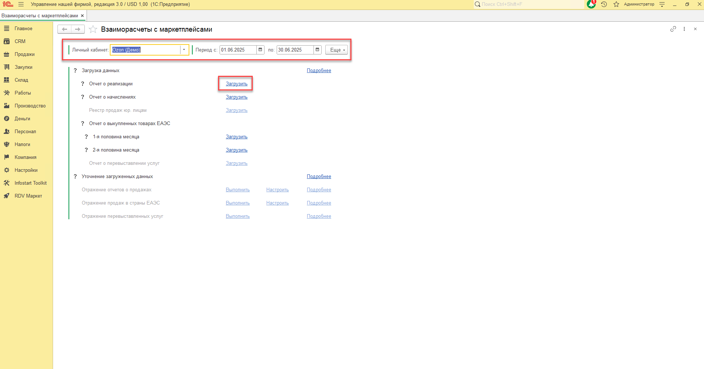Open calendar for period end date
704x369 pixels.
pyautogui.click(x=318, y=50)
